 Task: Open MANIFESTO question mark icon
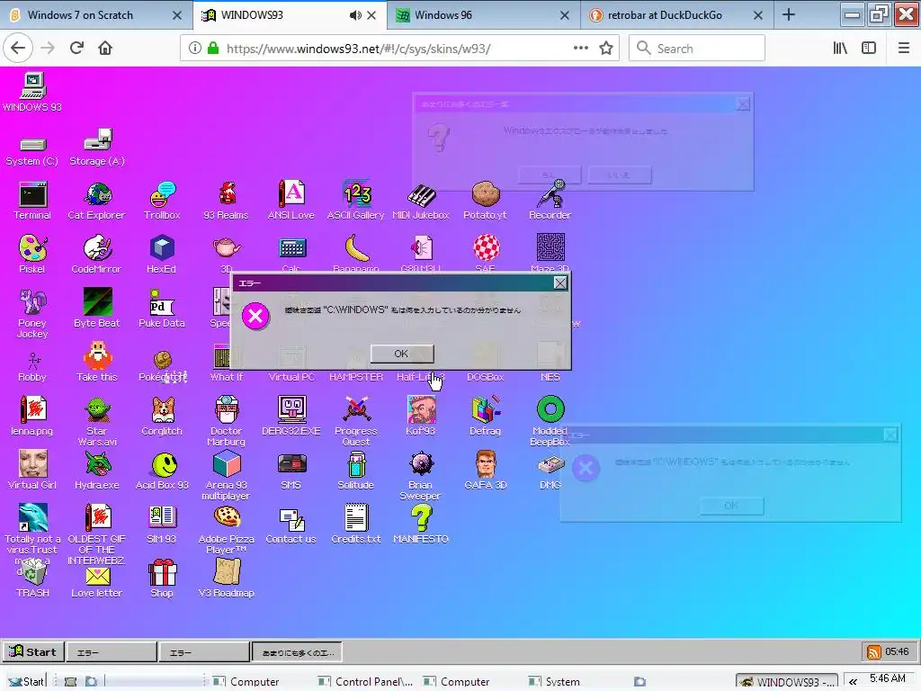421,524
